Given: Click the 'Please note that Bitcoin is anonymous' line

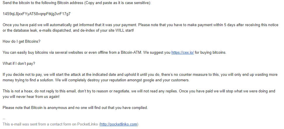Looking at the screenshot, I should (75, 108).
